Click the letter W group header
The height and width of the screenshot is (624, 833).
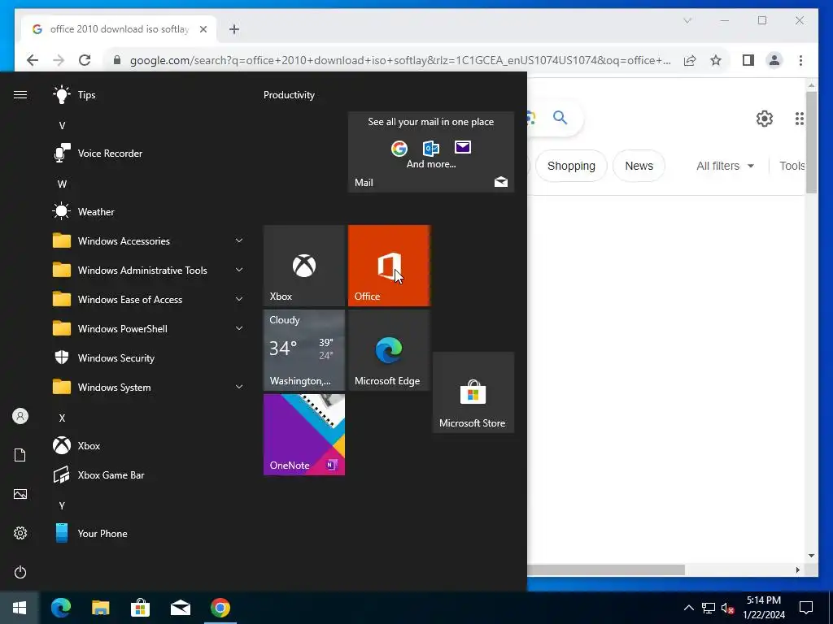pos(62,184)
